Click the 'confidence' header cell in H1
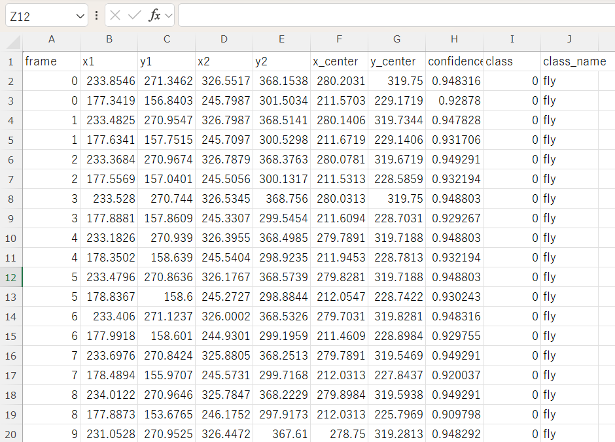This screenshot has height=442, width=615. [x=454, y=61]
